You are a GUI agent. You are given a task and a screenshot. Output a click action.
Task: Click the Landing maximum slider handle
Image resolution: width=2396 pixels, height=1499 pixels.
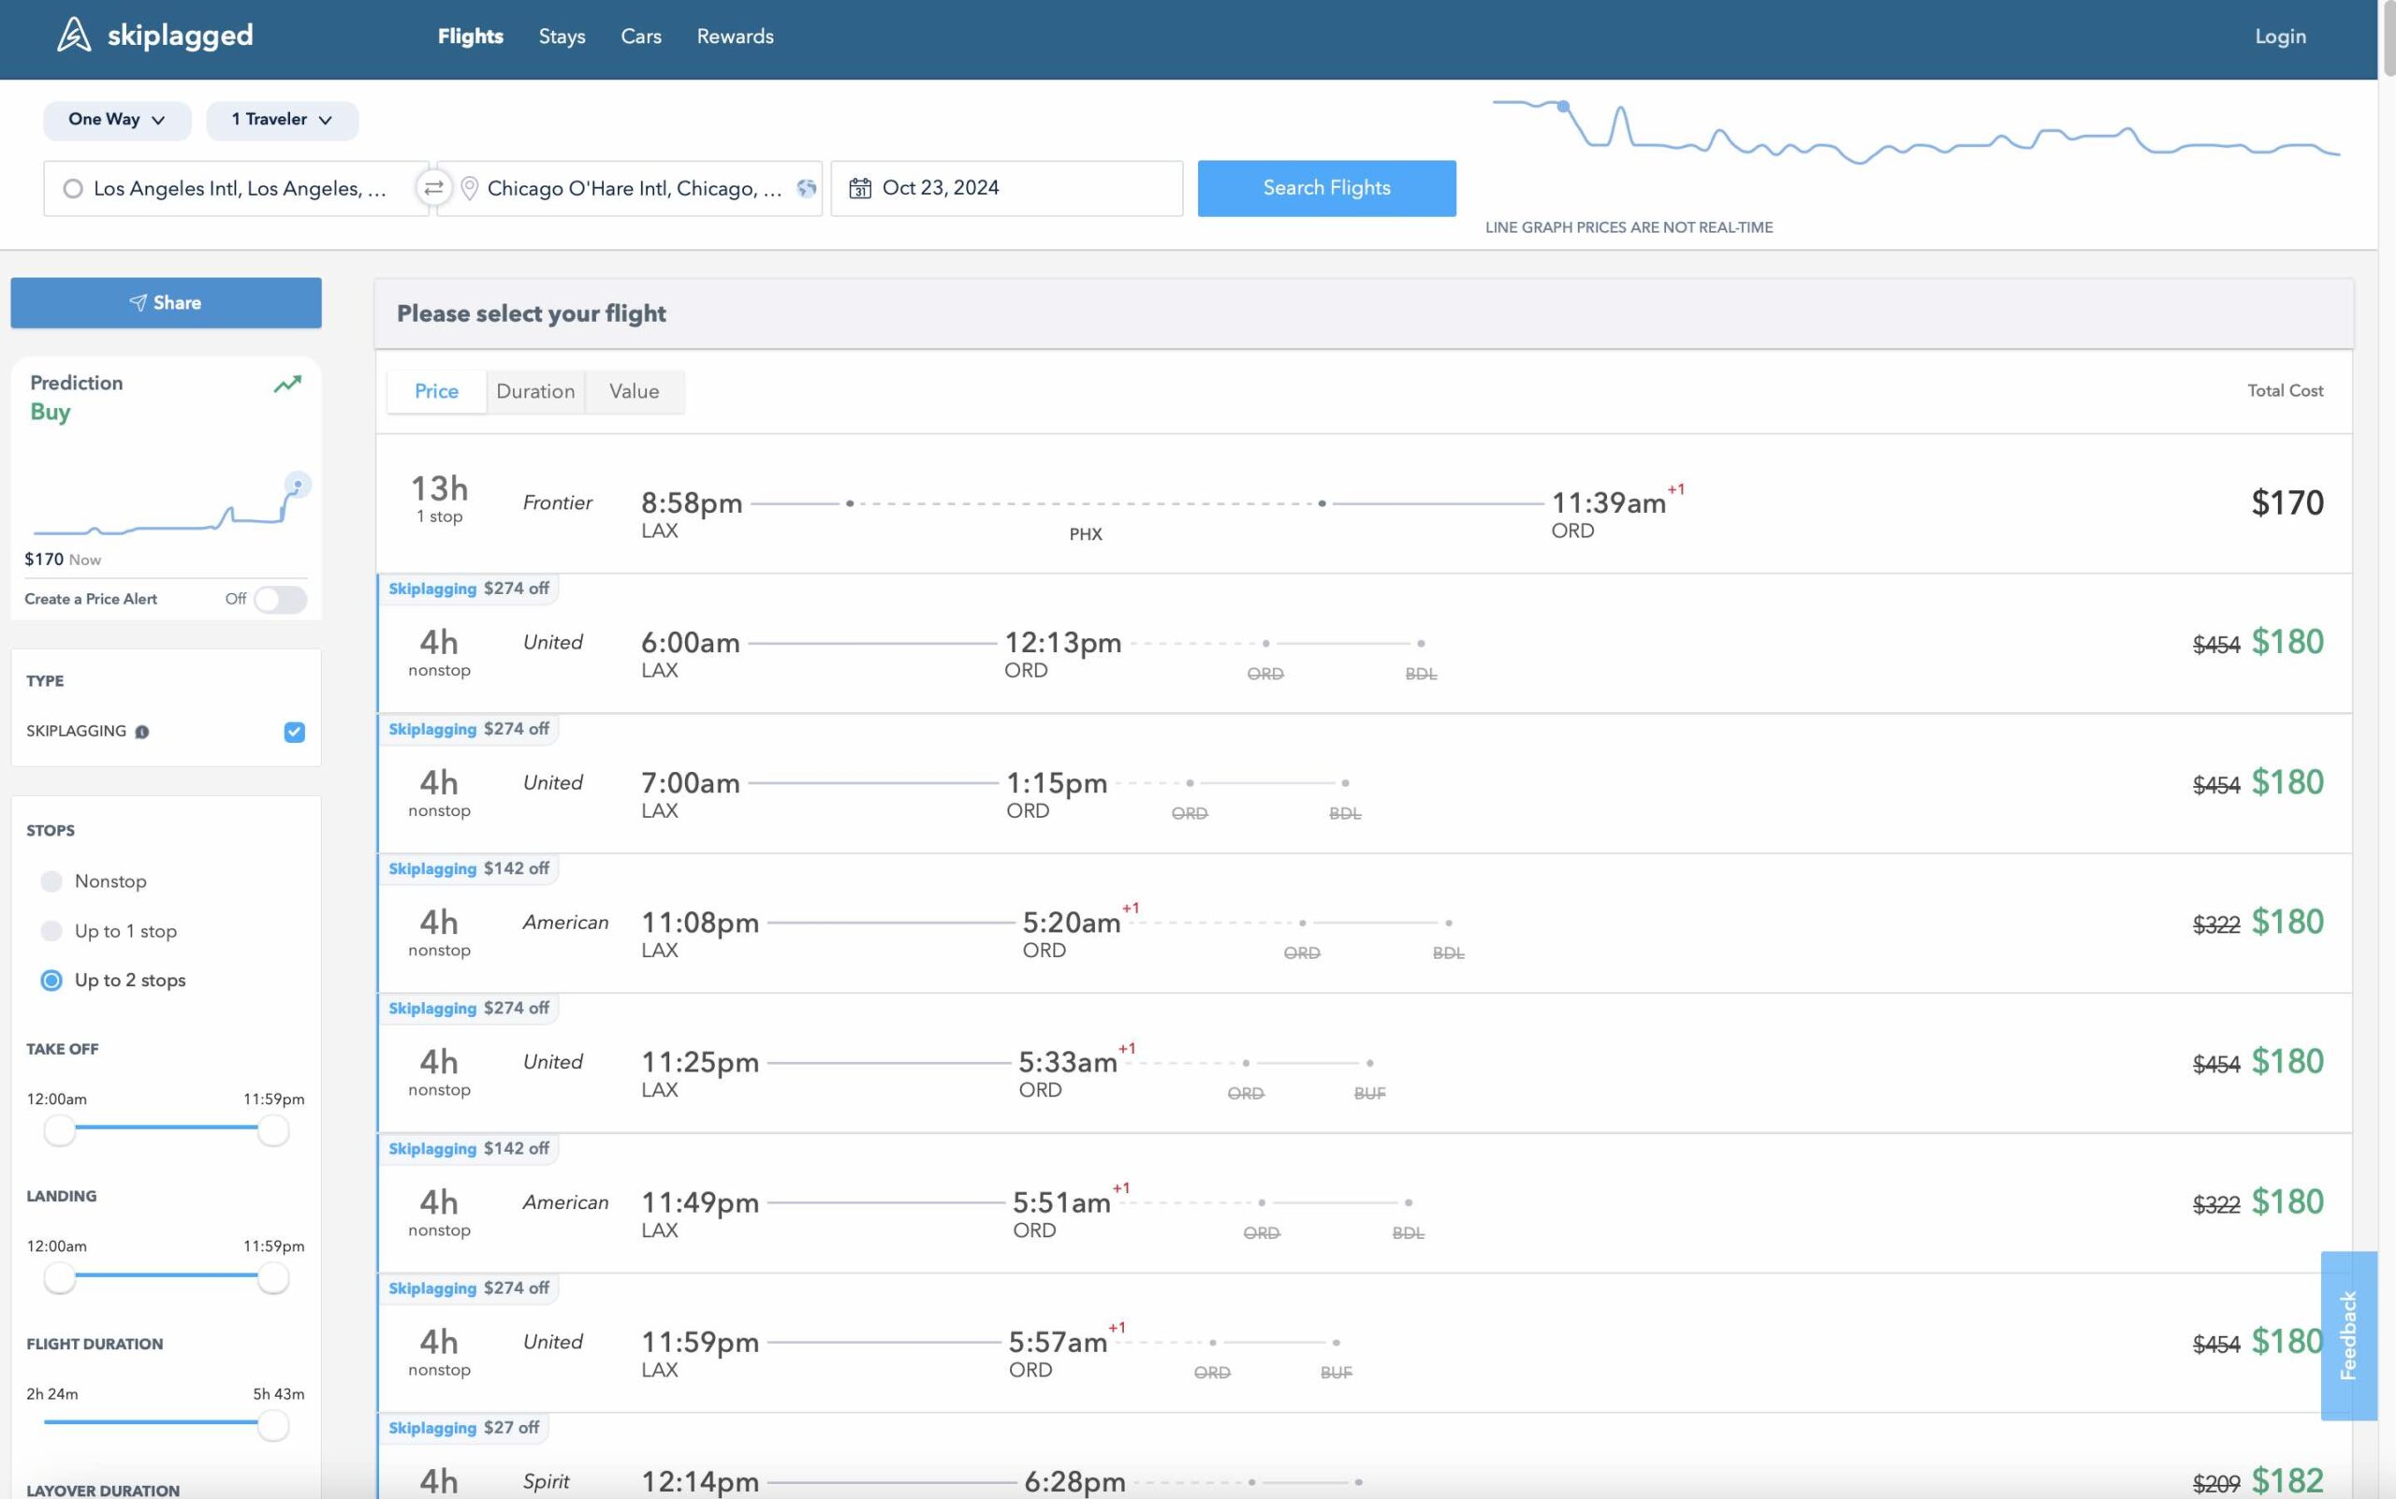pyautogui.click(x=272, y=1278)
